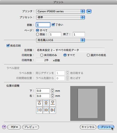Screen dimensions: 117x133
Task: Select the align-to-bottom position icon
Action: [53, 103]
